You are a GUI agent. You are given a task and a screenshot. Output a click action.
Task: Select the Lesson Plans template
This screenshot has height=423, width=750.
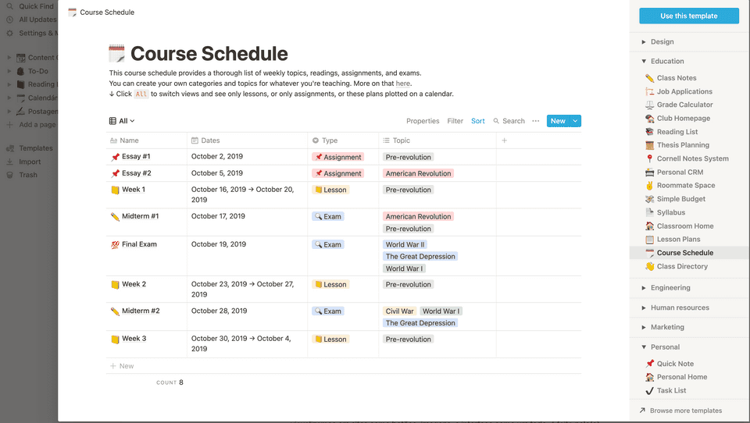[x=678, y=240]
